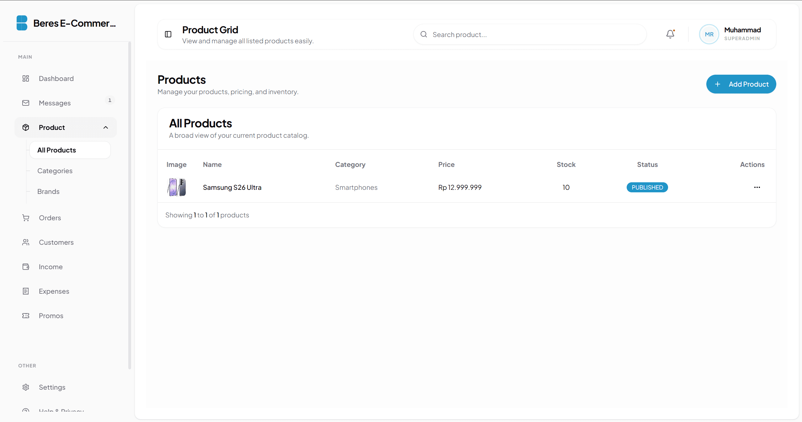
Task: Click the SUPERADMIN role label
Action: (x=742, y=38)
